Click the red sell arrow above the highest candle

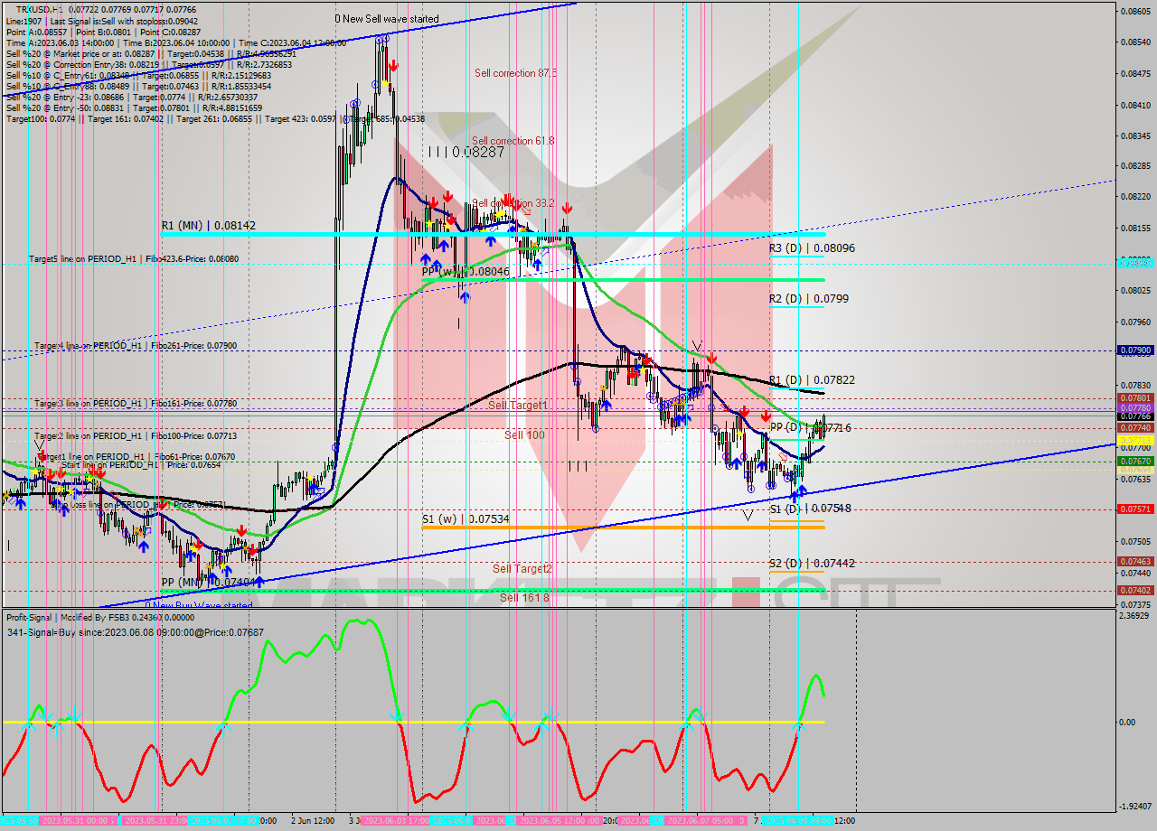[x=394, y=65]
